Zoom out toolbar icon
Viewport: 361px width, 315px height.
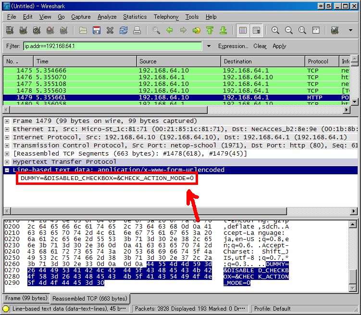289,30
